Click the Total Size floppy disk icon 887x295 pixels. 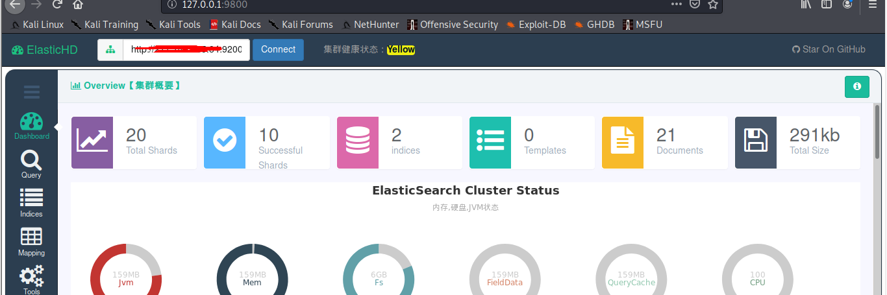point(756,140)
